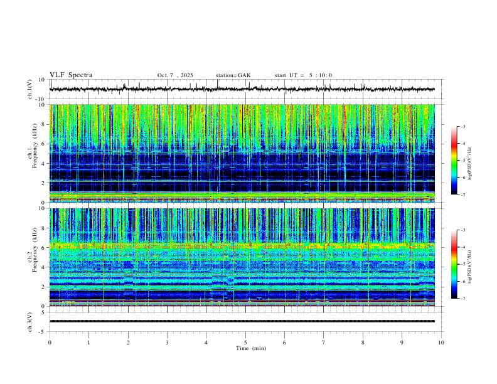Click the lower "log(PSD)(V²/Hz)" colorbar label

click(470, 267)
